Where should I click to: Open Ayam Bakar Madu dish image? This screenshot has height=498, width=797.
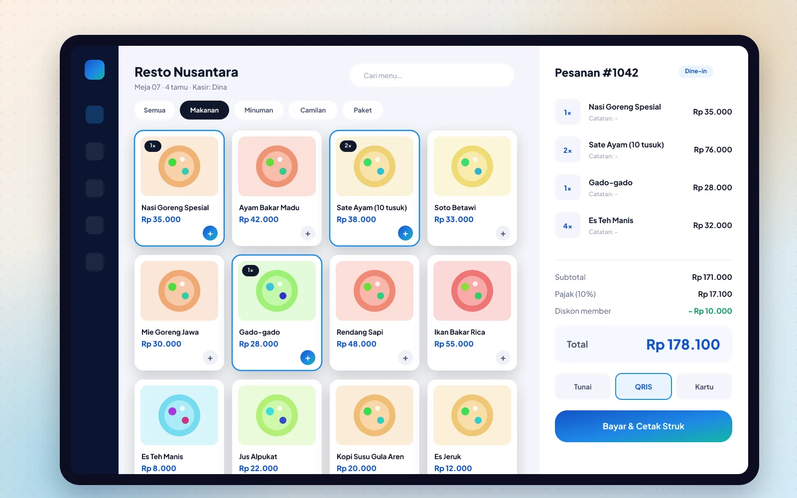click(x=277, y=166)
